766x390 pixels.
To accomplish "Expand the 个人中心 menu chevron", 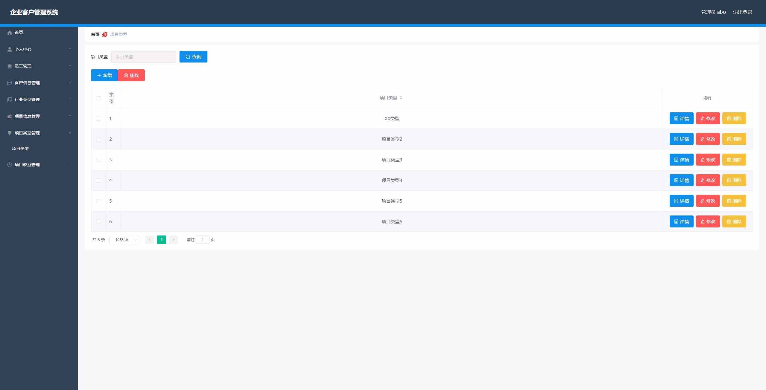I will click(x=70, y=49).
